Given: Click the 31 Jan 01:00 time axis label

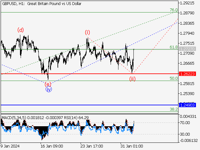Looking at the screenshot, I should click(x=132, y=146).
